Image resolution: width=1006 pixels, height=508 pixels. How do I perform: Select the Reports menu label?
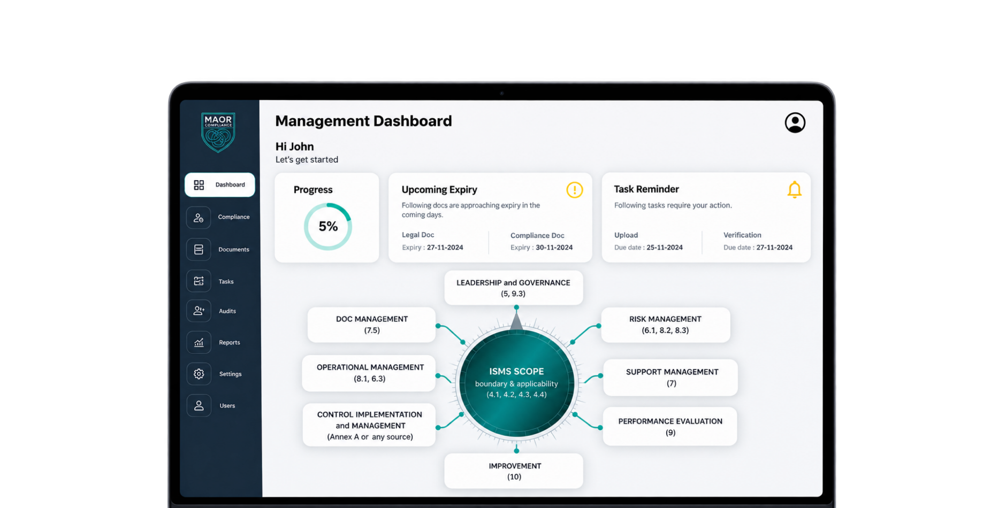click(230, 342)
